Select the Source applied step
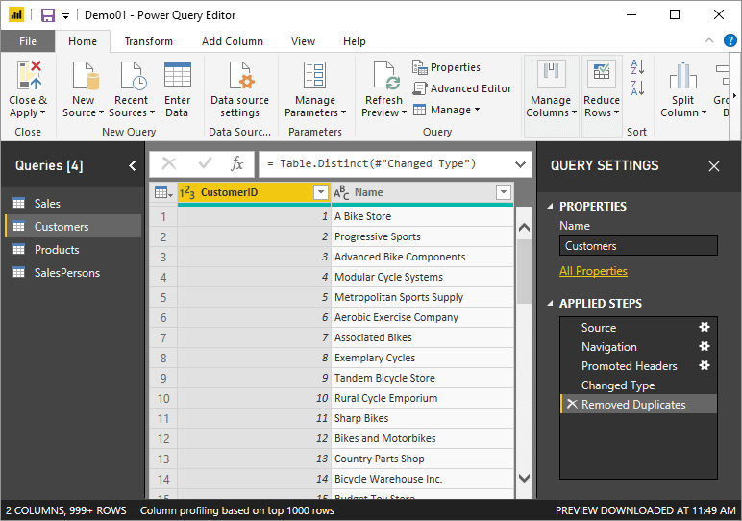This screenshot has width=742, height=521. [x=638, y=328]
